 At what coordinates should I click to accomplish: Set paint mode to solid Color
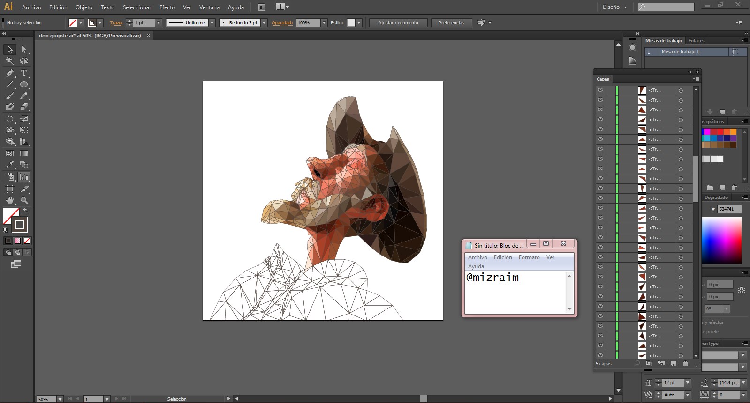coord(8,241)
